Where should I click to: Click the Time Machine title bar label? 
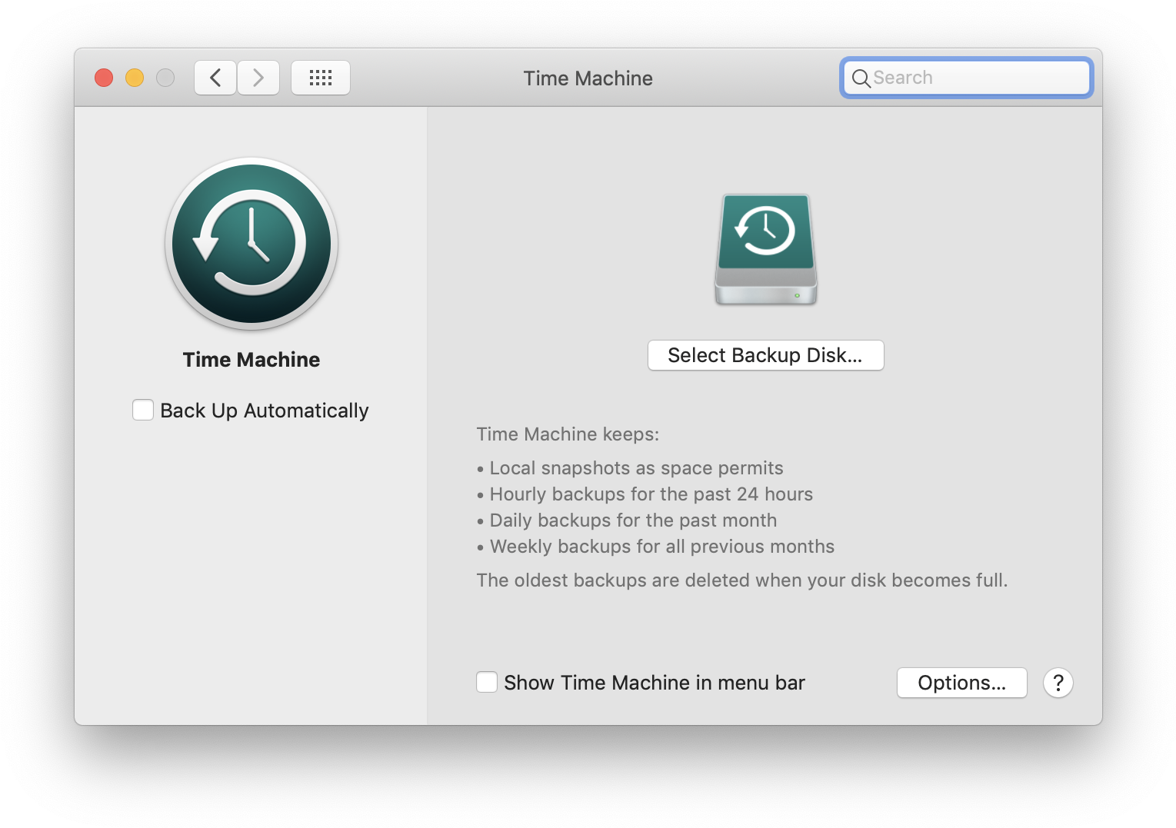pos(588,78)
